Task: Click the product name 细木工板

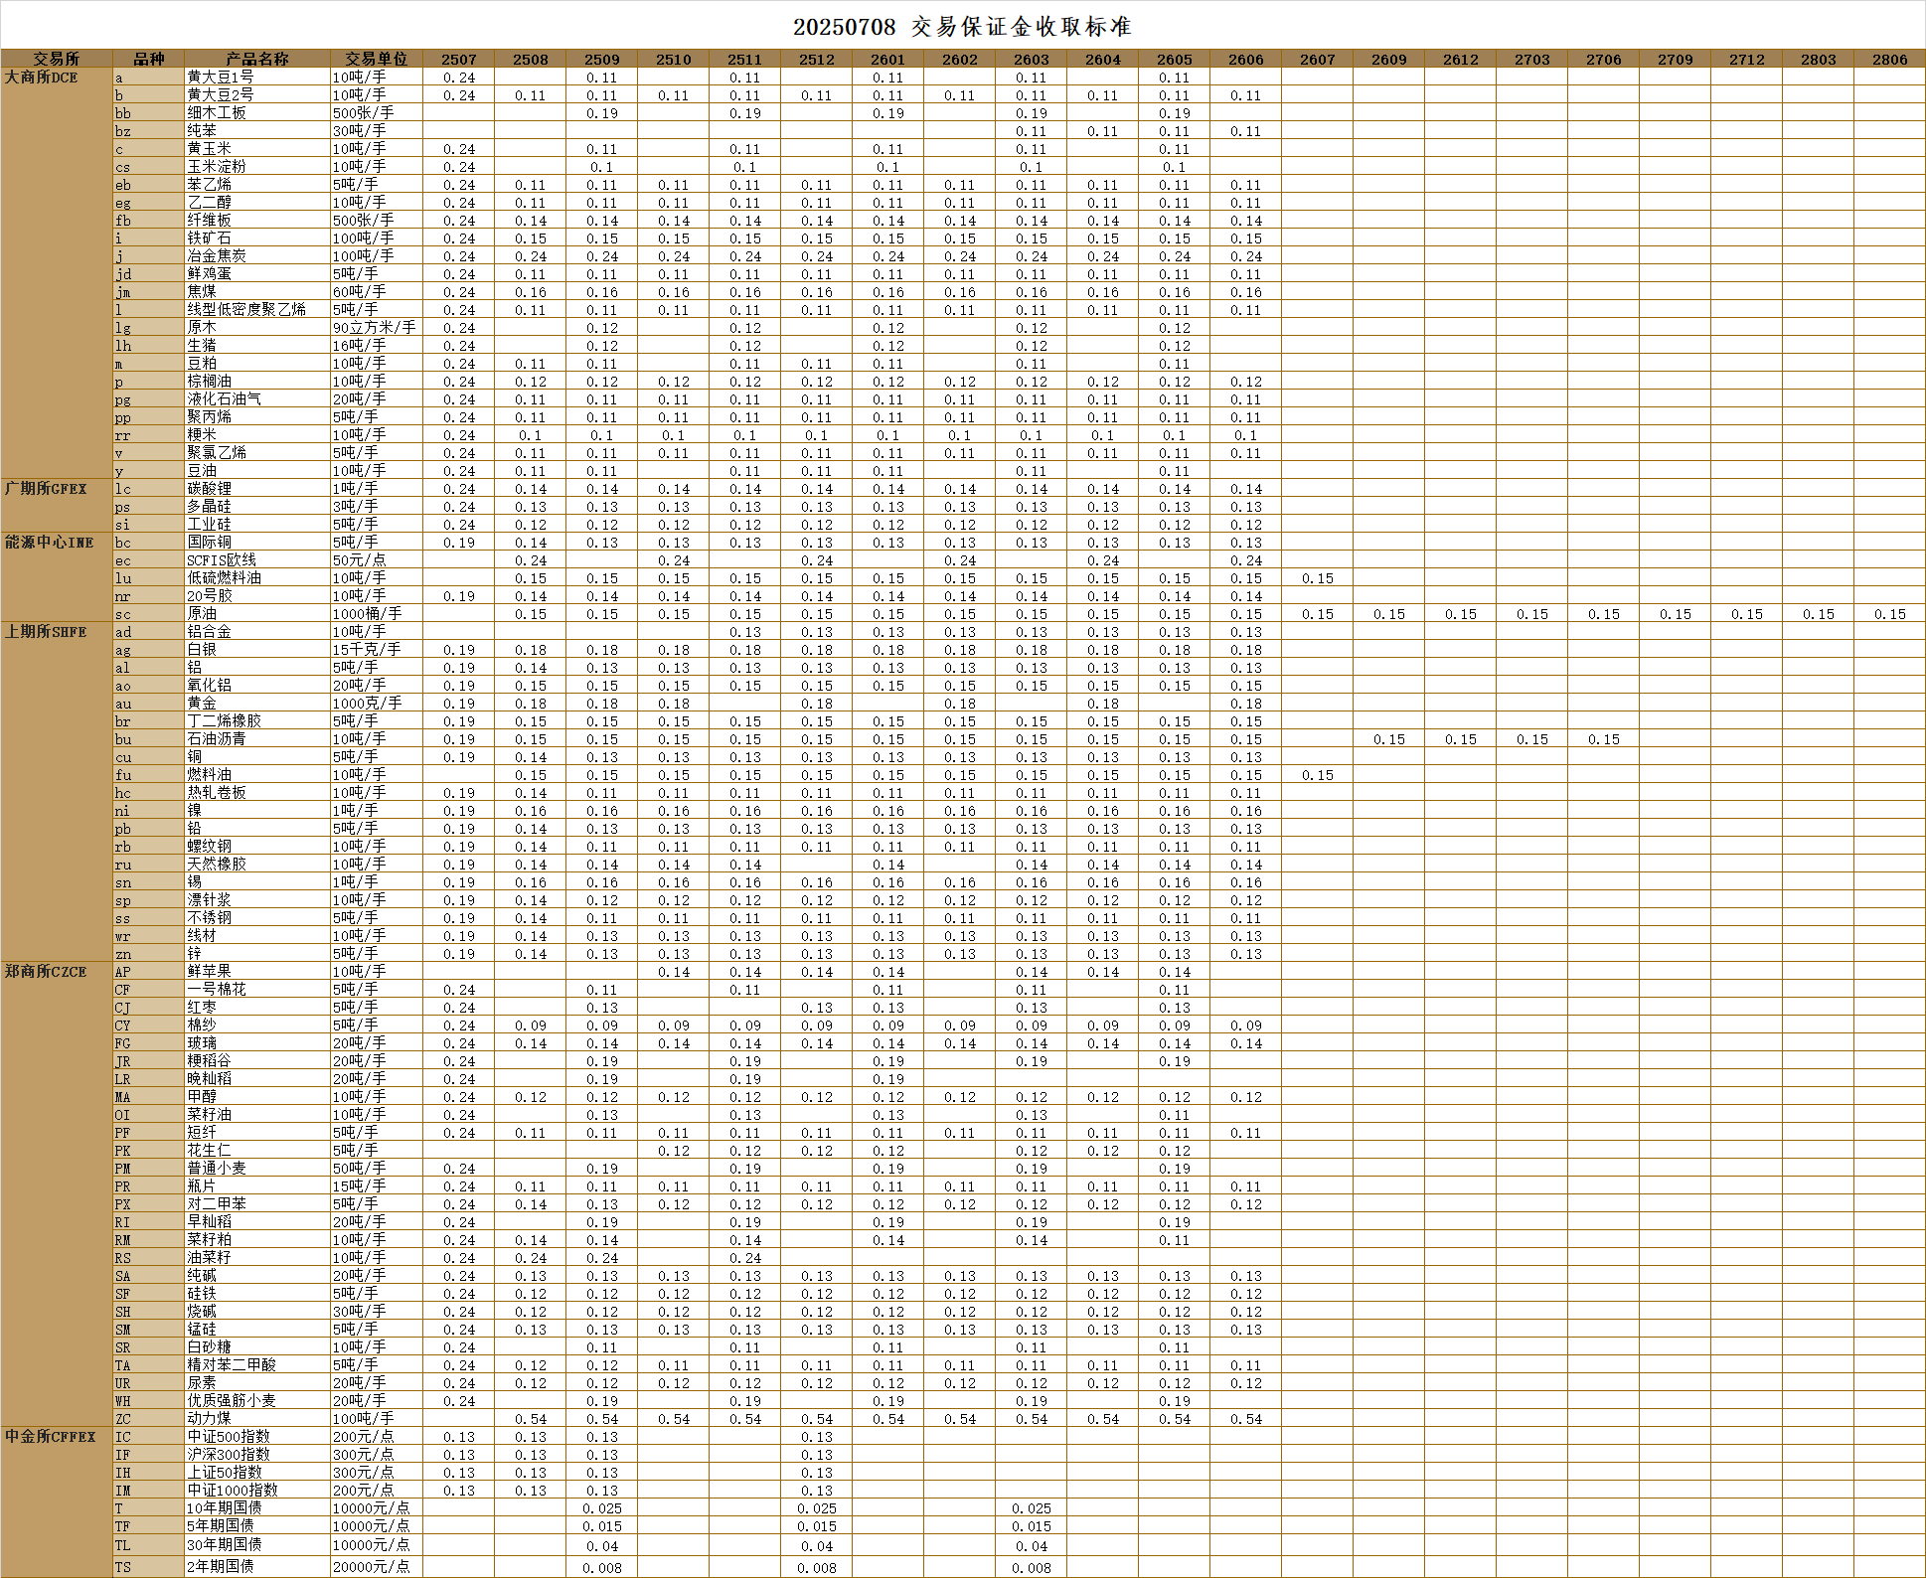Action: tap(217, 113)
